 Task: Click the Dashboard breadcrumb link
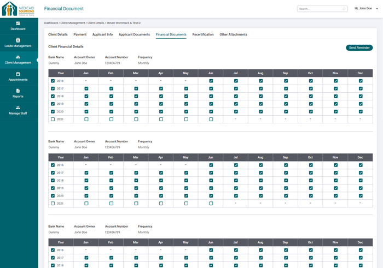pyautogui.click(x=51, y=23)
